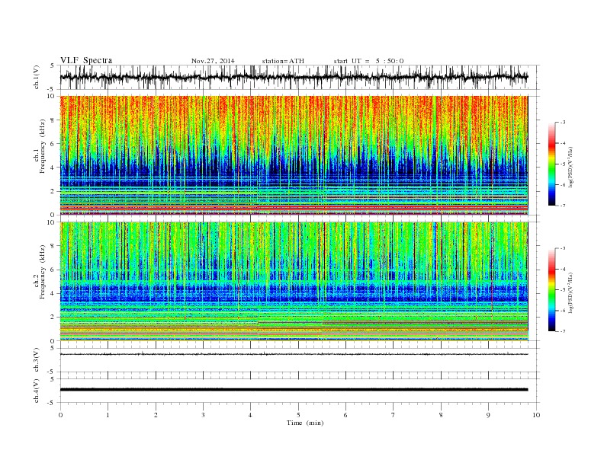Click time axis tick label "1"
The width and height of the screenshot is (604, 466).
pyautogui.click(x=108, y=415)
